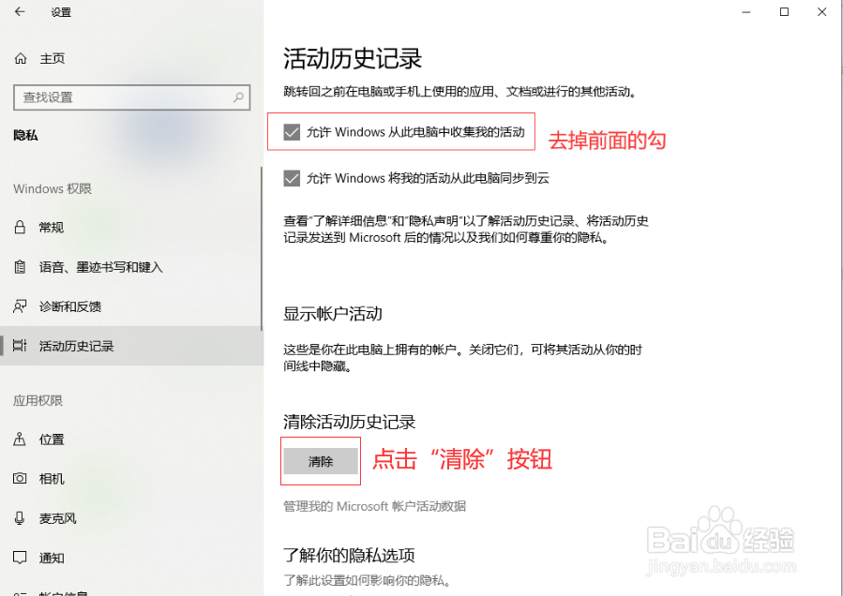Click the 应用权限 group label

[38, 400]
